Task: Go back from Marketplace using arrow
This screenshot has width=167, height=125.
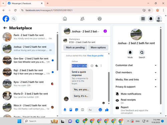Action: tap(5, 28)
